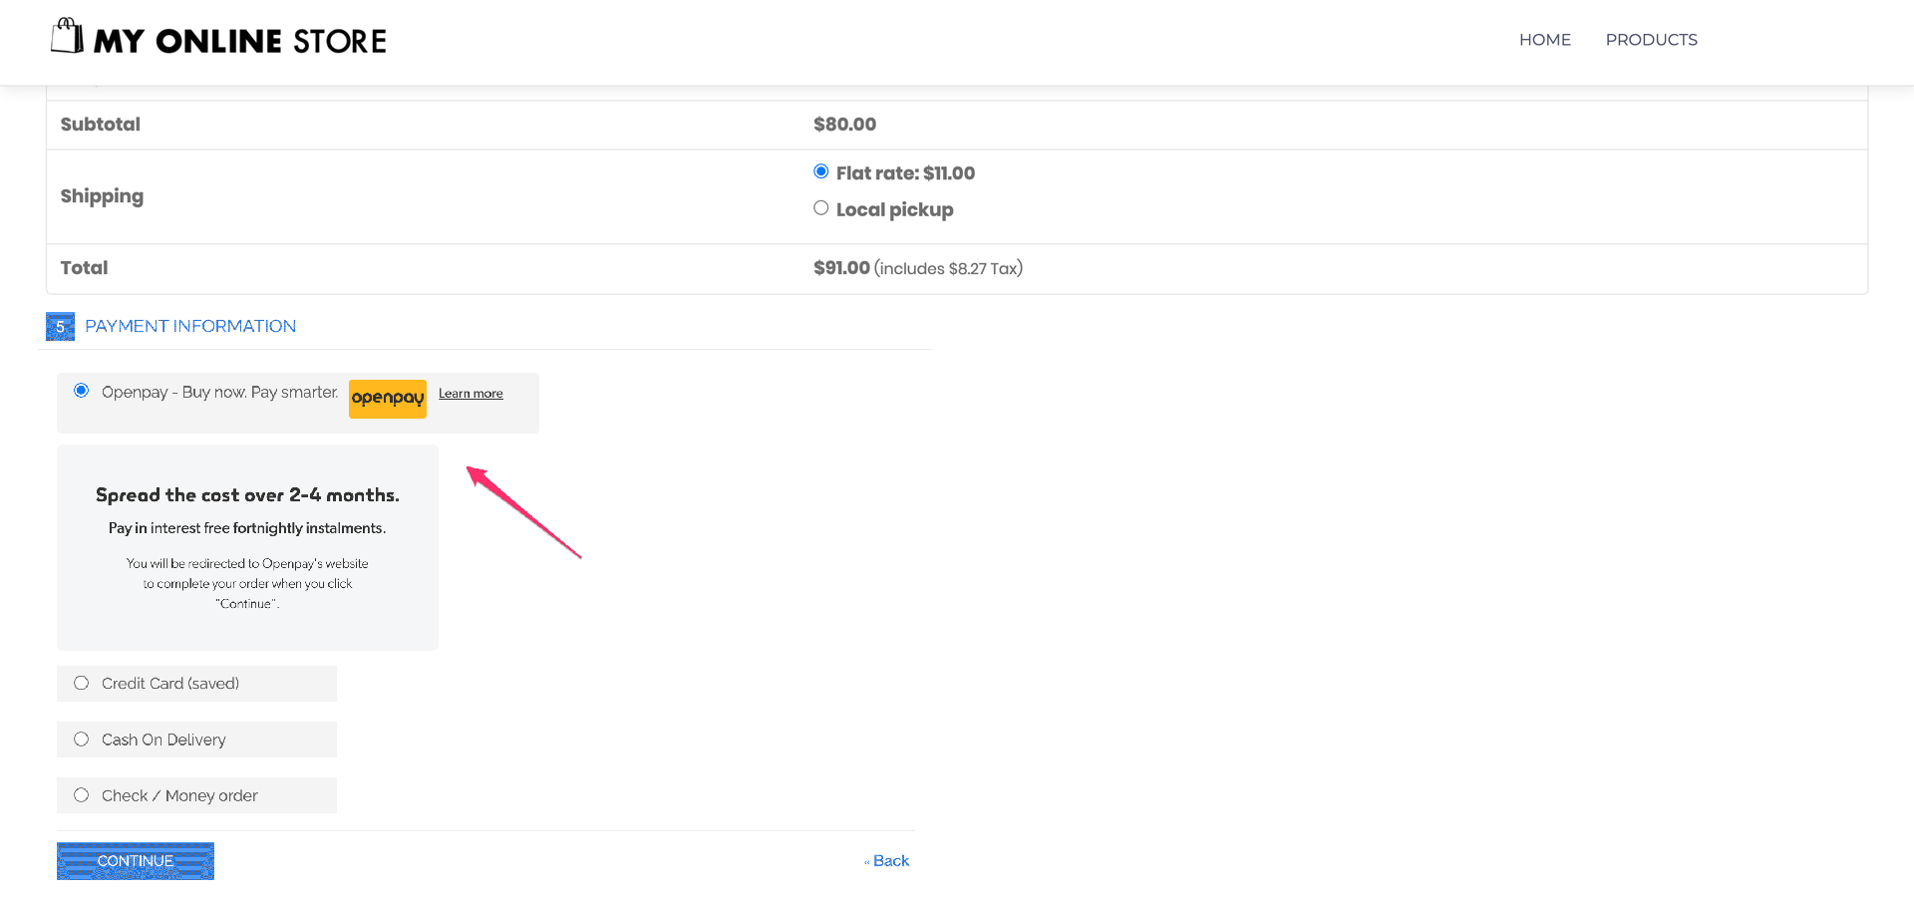Pick Check / Money order payment

pos(81,794)
